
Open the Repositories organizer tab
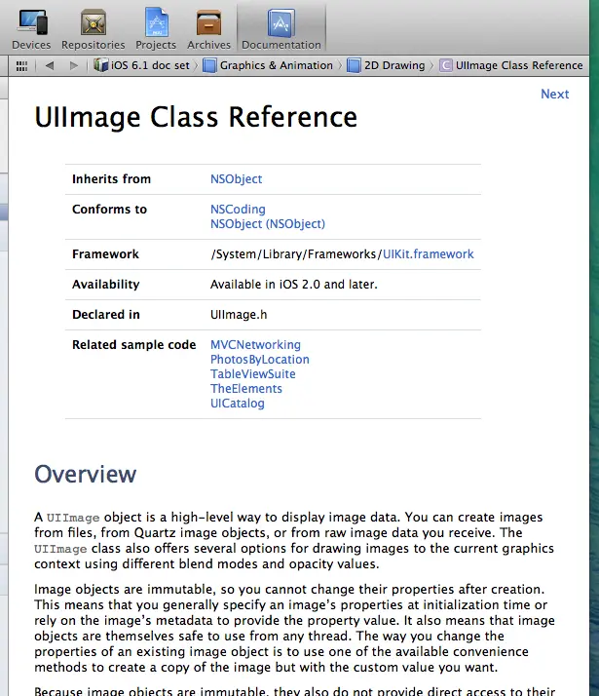coord(94,29)
